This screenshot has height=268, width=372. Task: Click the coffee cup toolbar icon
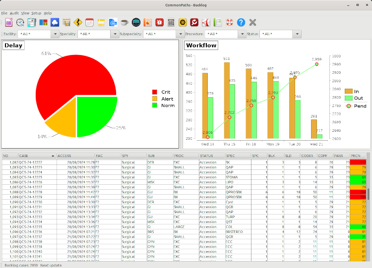point(124,22)
